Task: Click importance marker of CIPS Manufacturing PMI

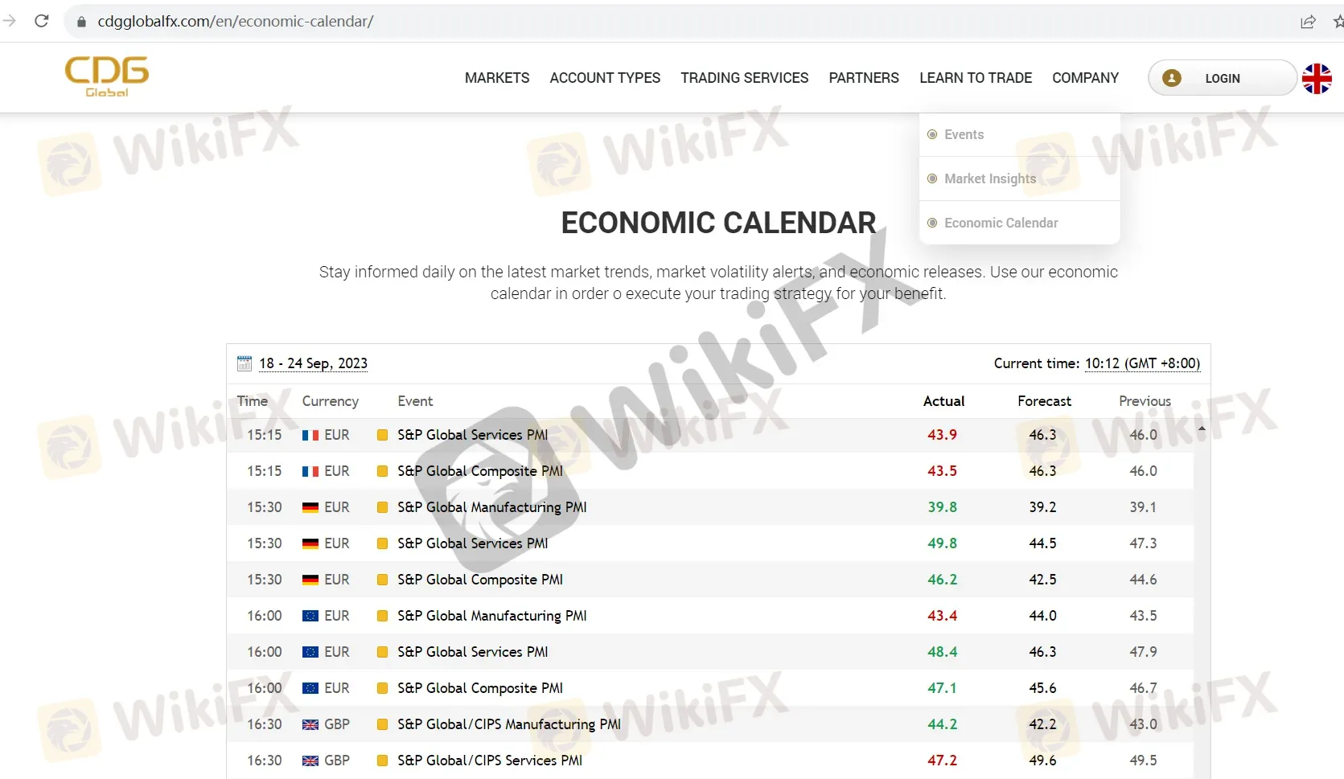Action: [383, 724]
